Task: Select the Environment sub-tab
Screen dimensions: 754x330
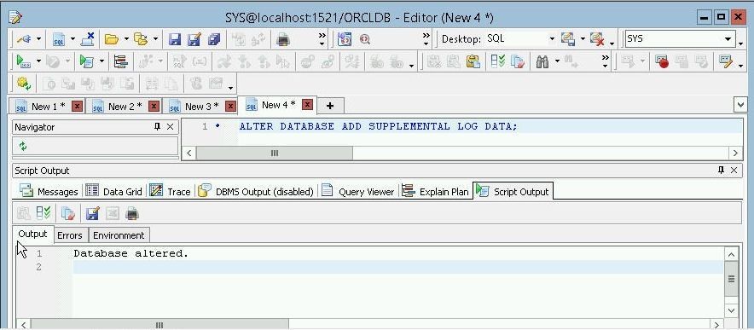Action: pyautogui.click(x=119, y=235)
